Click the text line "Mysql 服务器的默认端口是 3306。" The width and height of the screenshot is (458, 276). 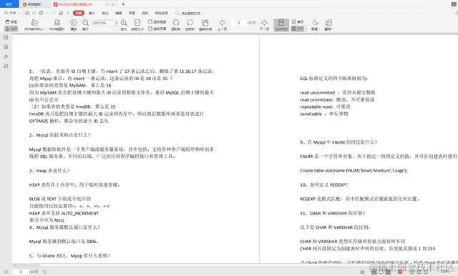(x=64, y=242)
